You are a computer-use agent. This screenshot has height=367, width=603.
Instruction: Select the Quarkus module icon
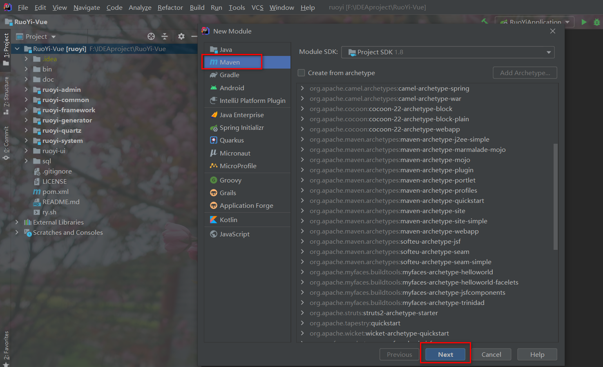214,140
